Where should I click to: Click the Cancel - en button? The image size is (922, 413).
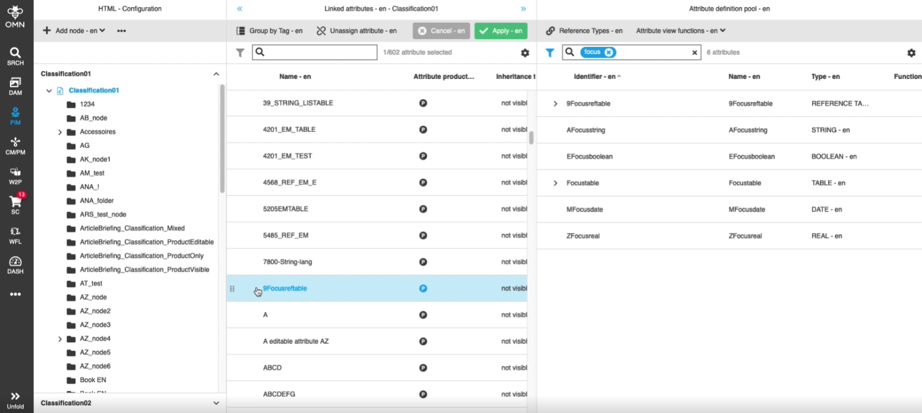pos(442,31)
